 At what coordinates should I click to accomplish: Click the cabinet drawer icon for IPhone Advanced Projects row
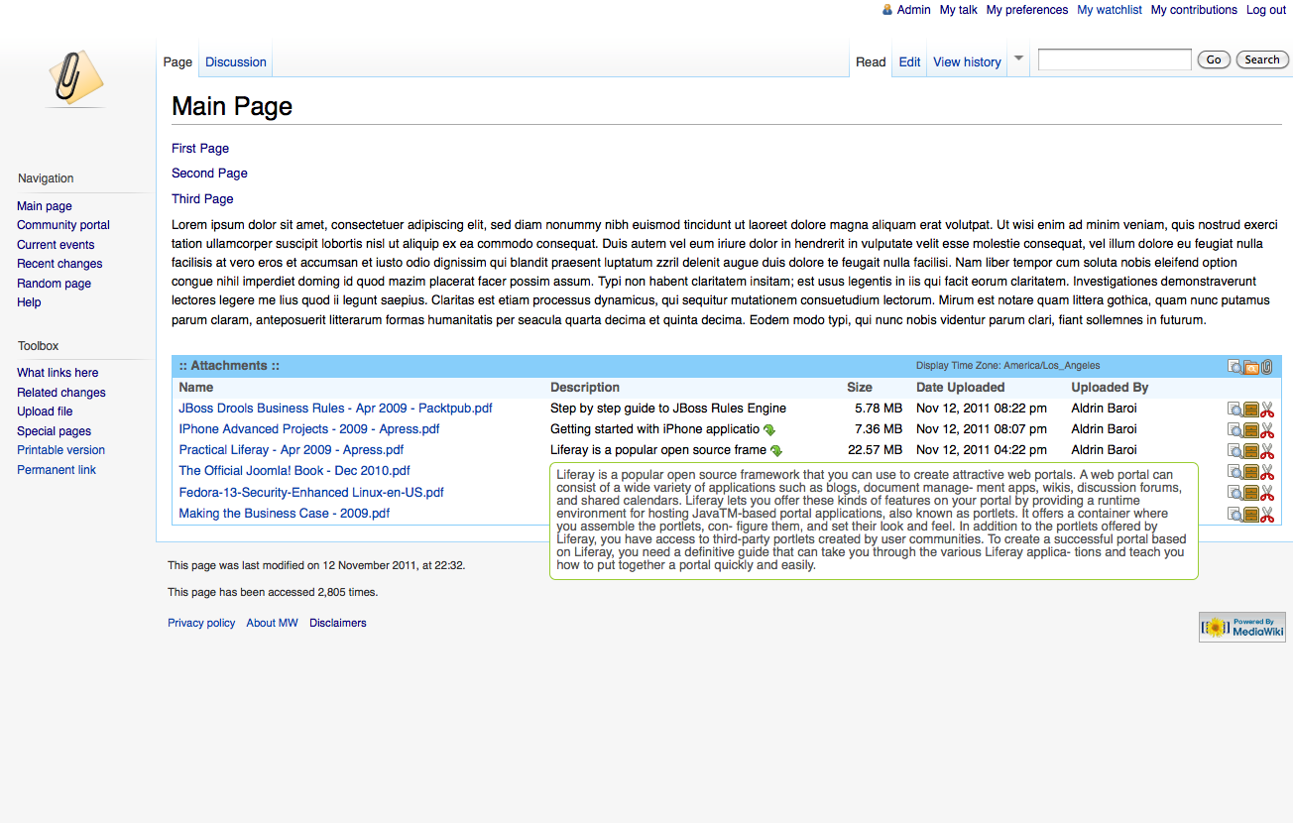pyautogui.click(x=1251, y=430)
